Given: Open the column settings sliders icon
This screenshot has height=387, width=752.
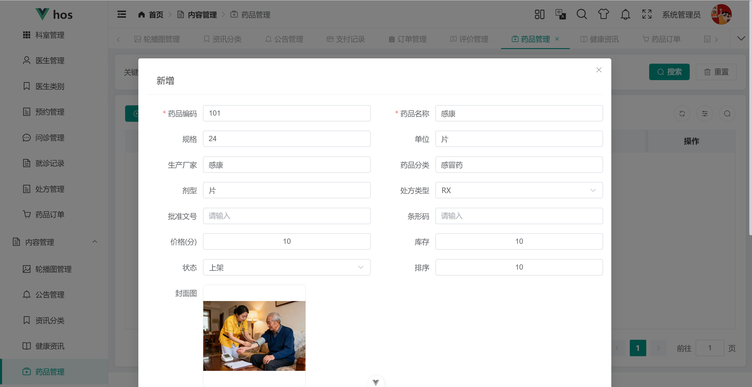Looking at the screenshot, I should tap(705, 114).
